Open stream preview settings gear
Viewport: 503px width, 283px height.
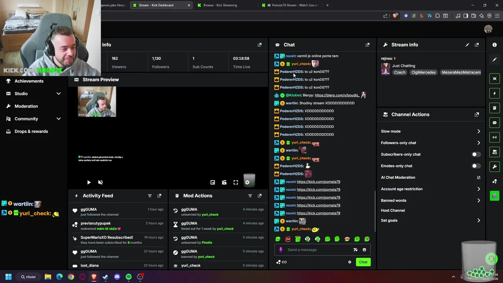pos(247,182)
